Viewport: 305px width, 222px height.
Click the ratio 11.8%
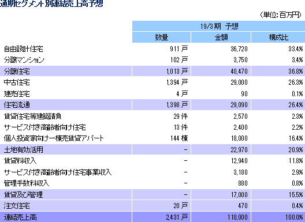pyautogui.click(x=296, y=161)
